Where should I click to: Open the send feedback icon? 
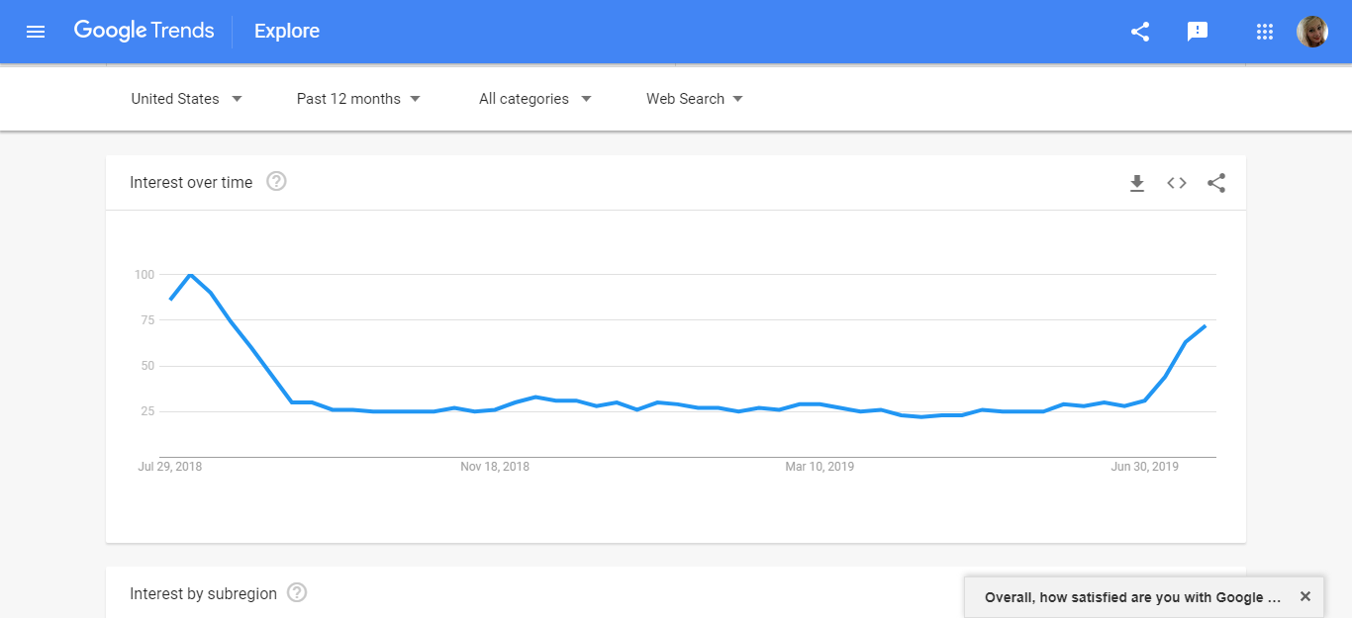tap(1198, 32)
